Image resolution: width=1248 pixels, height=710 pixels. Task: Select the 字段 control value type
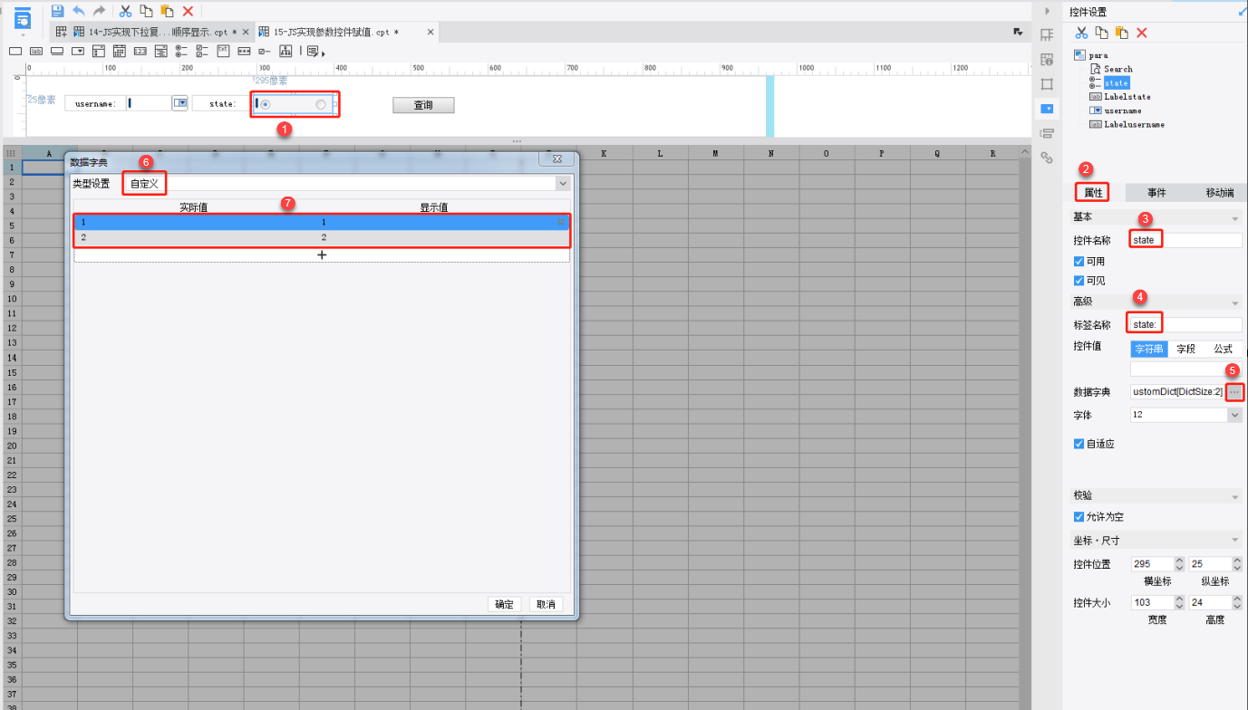coord(1185,349)
